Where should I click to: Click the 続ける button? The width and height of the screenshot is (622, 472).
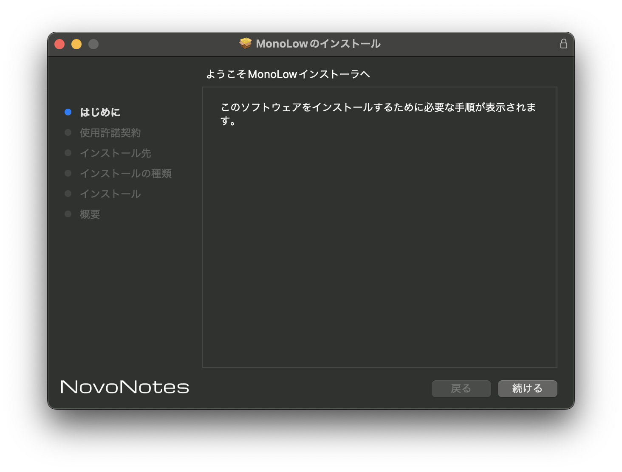[527, 388]
